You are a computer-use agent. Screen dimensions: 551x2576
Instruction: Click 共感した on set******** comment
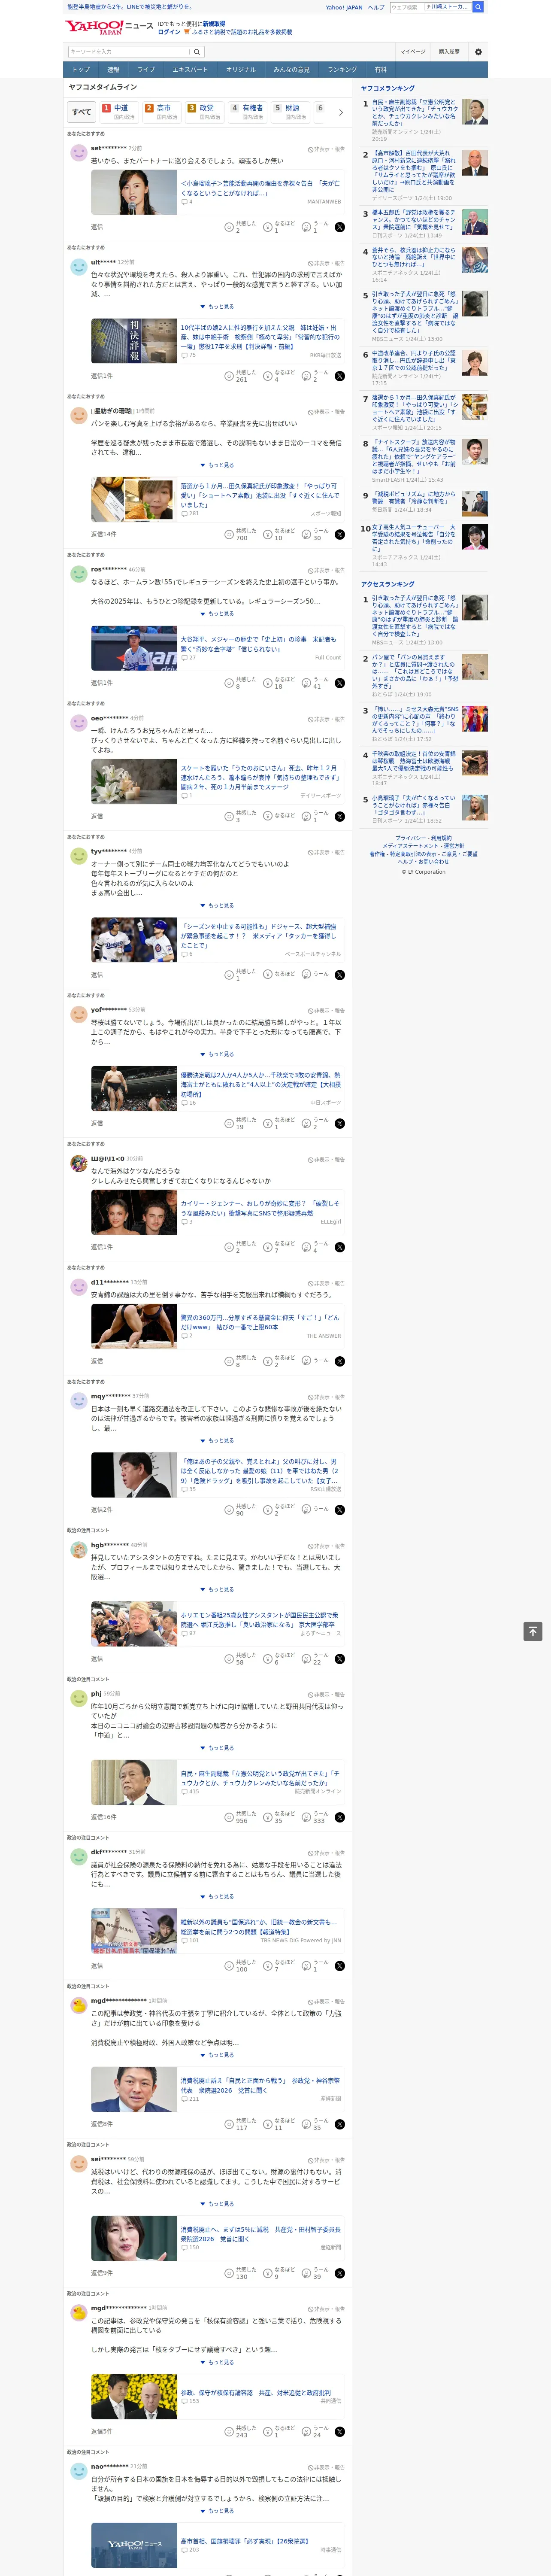click(241, 227)
